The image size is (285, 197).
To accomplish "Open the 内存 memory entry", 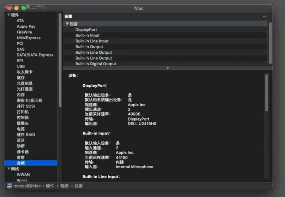I will pyautogui.click(x=21, y=95).
